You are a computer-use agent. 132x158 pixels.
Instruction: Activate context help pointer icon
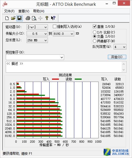pos(53,18)
